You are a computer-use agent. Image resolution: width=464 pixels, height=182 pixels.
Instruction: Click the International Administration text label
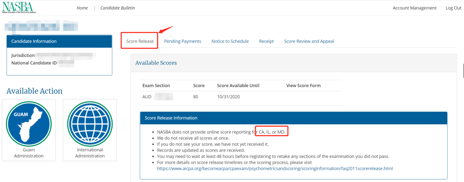[x=90, y=153]
